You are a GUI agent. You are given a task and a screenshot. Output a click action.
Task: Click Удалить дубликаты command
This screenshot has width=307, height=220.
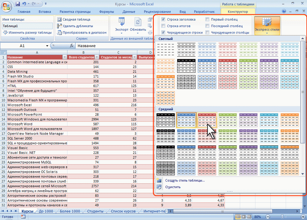(75, 26)
